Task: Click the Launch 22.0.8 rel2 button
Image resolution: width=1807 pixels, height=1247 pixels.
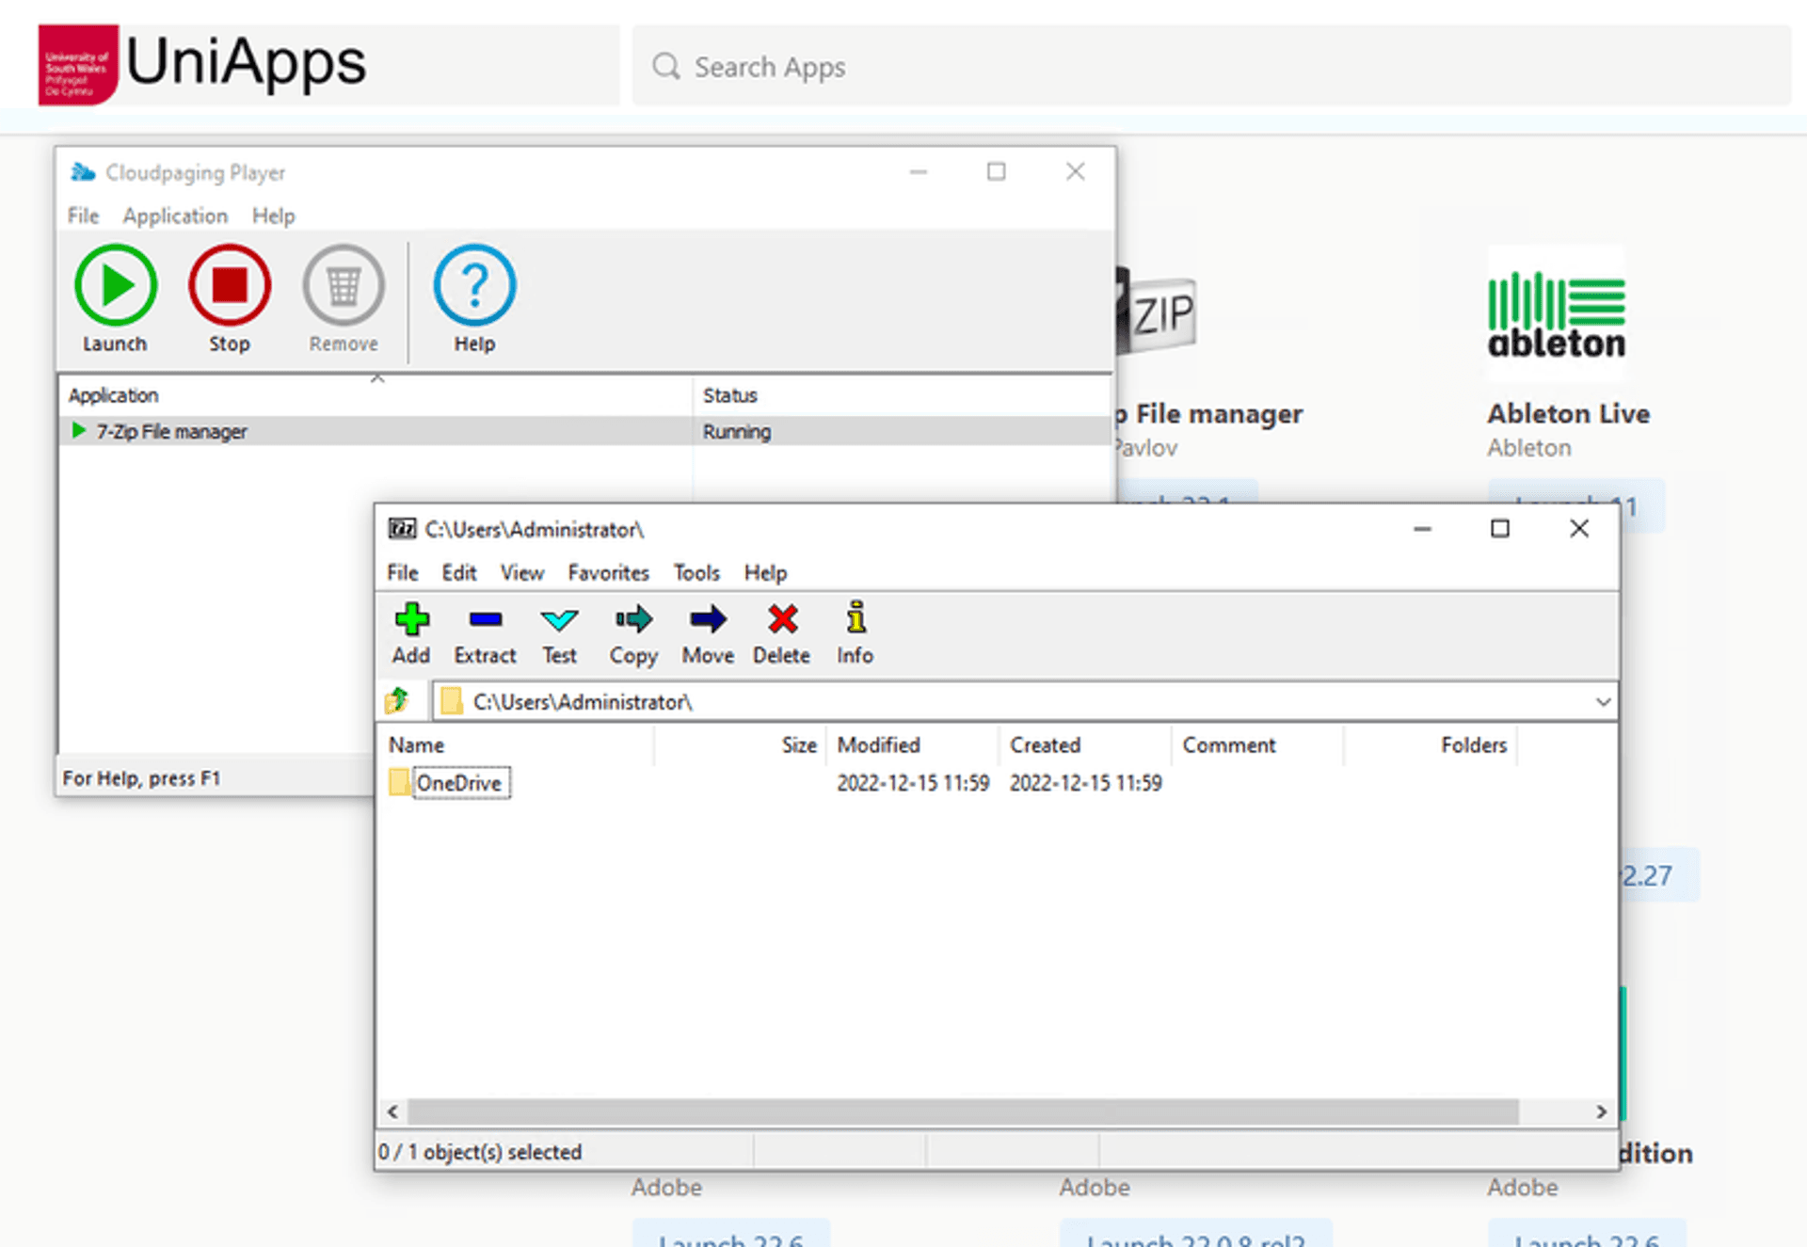Action: point(1195,1233)
